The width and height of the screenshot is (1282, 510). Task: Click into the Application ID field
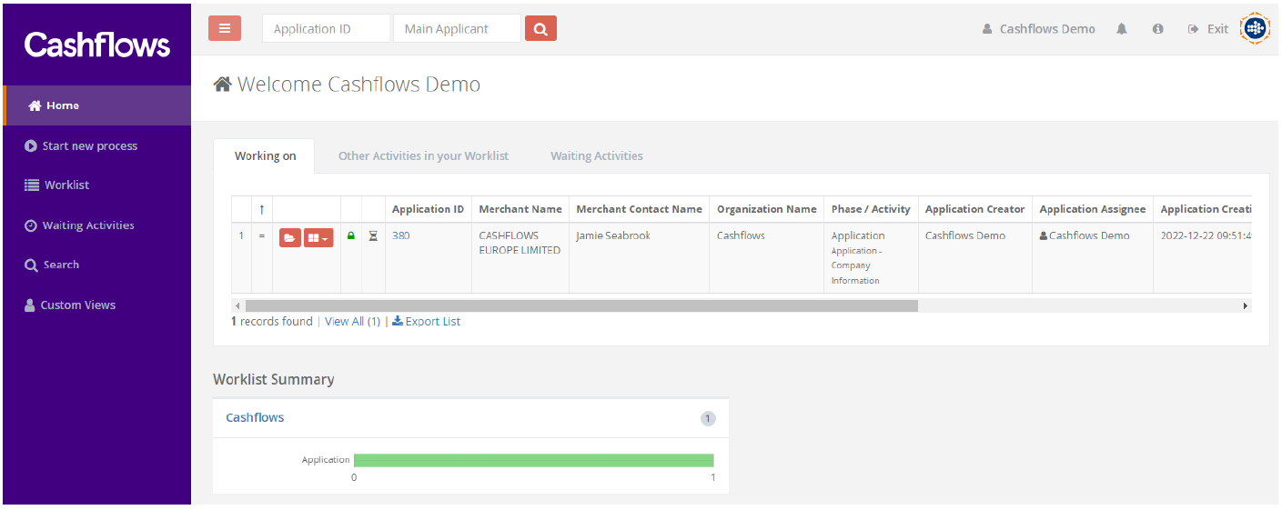326,28
